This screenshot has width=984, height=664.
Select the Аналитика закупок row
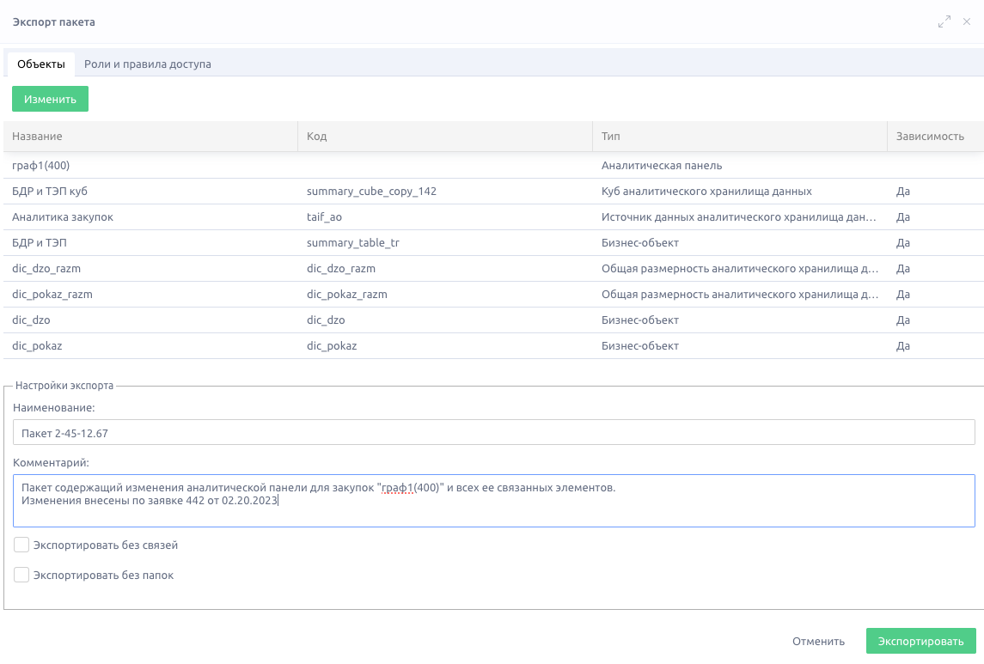click(494, 217)
